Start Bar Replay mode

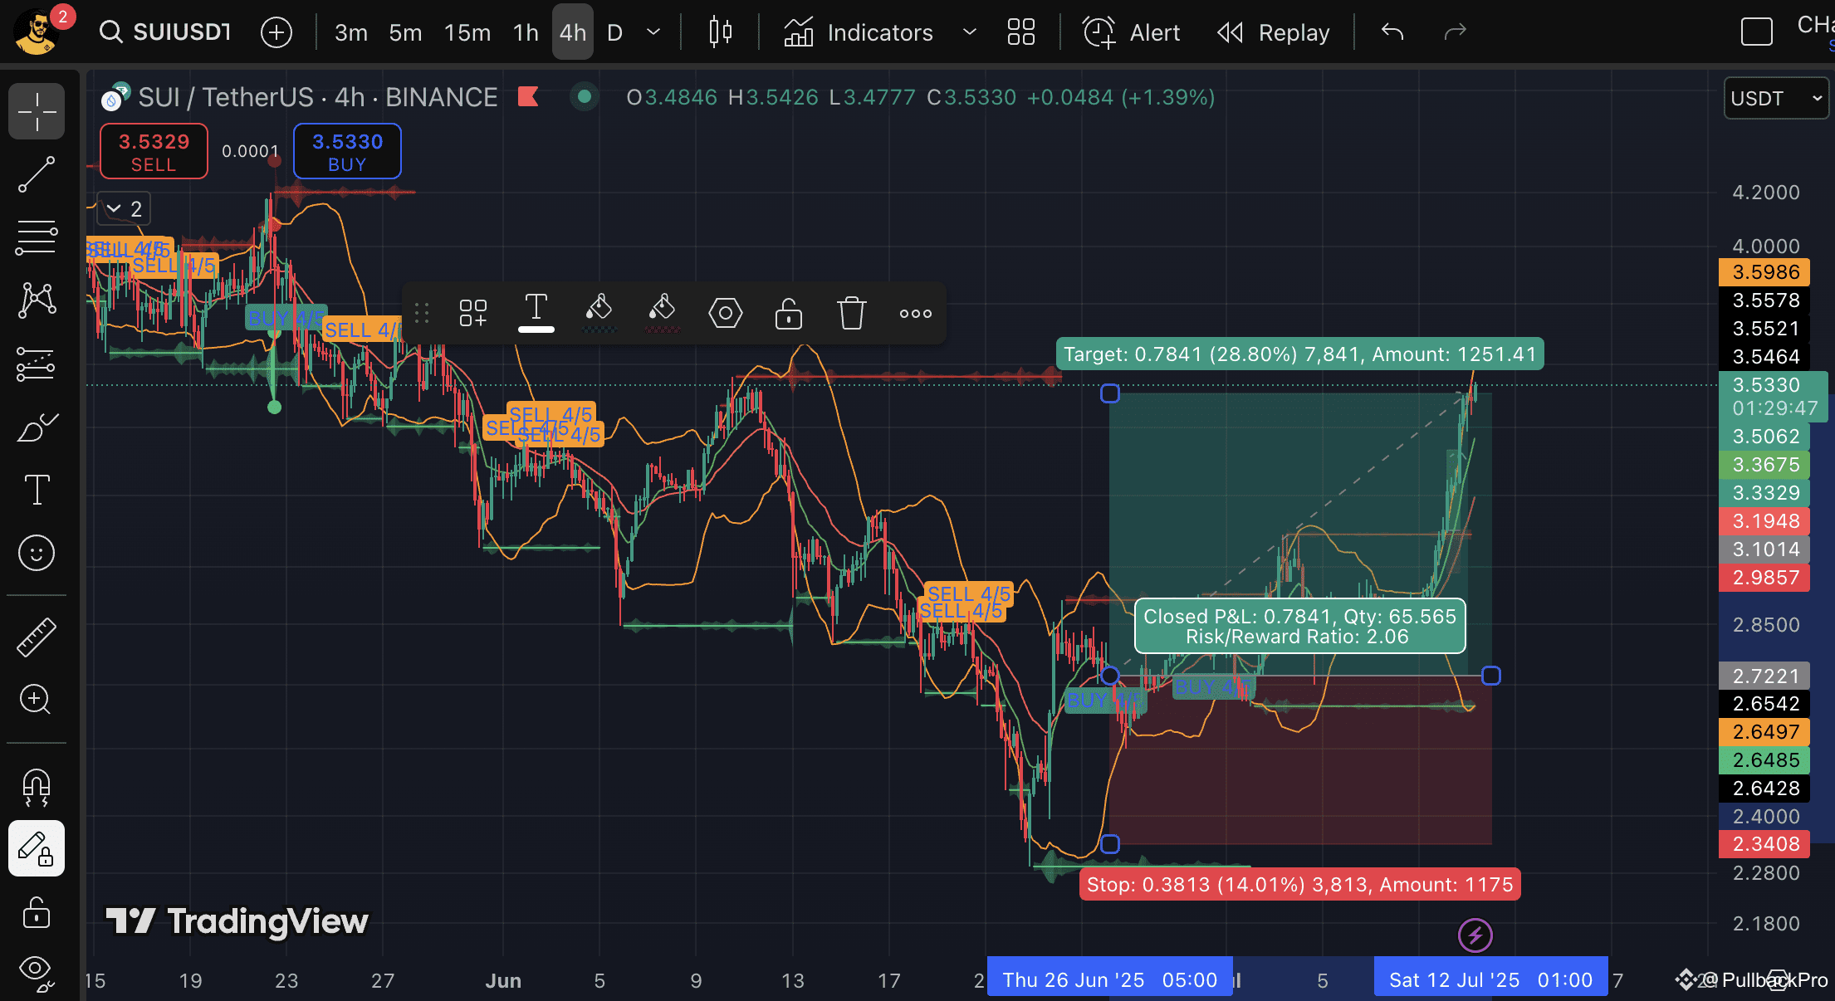pyautogui.click(x=1274, y=32)
